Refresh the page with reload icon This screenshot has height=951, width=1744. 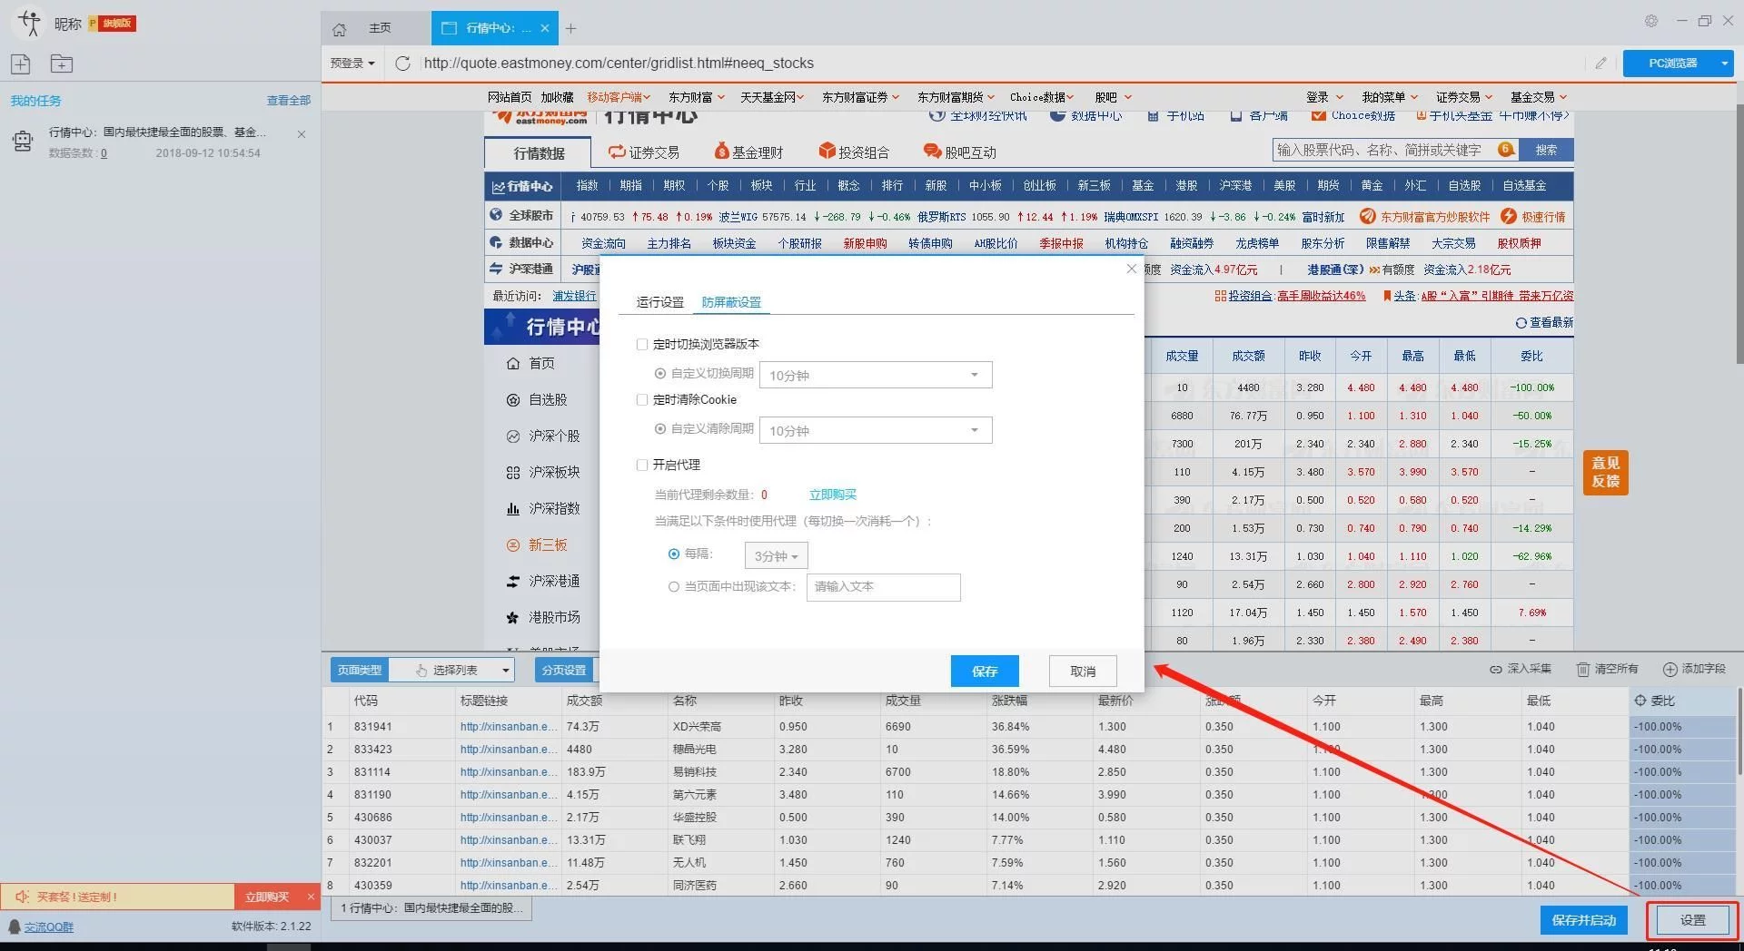(x=403, y=63)
